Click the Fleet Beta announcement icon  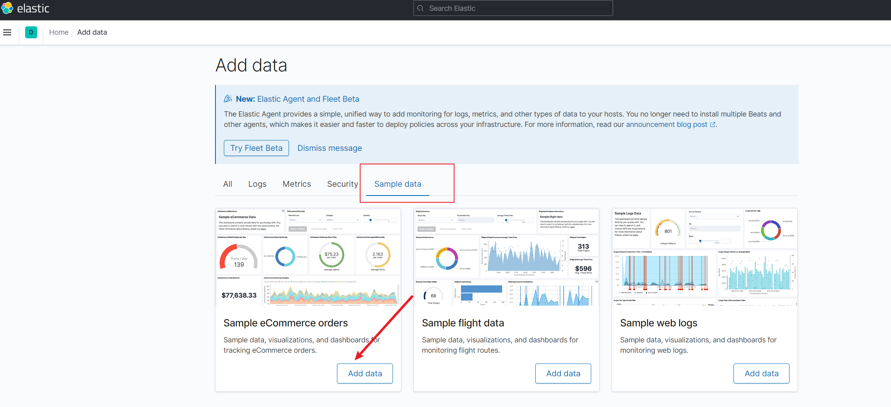(x=228, y=99)
